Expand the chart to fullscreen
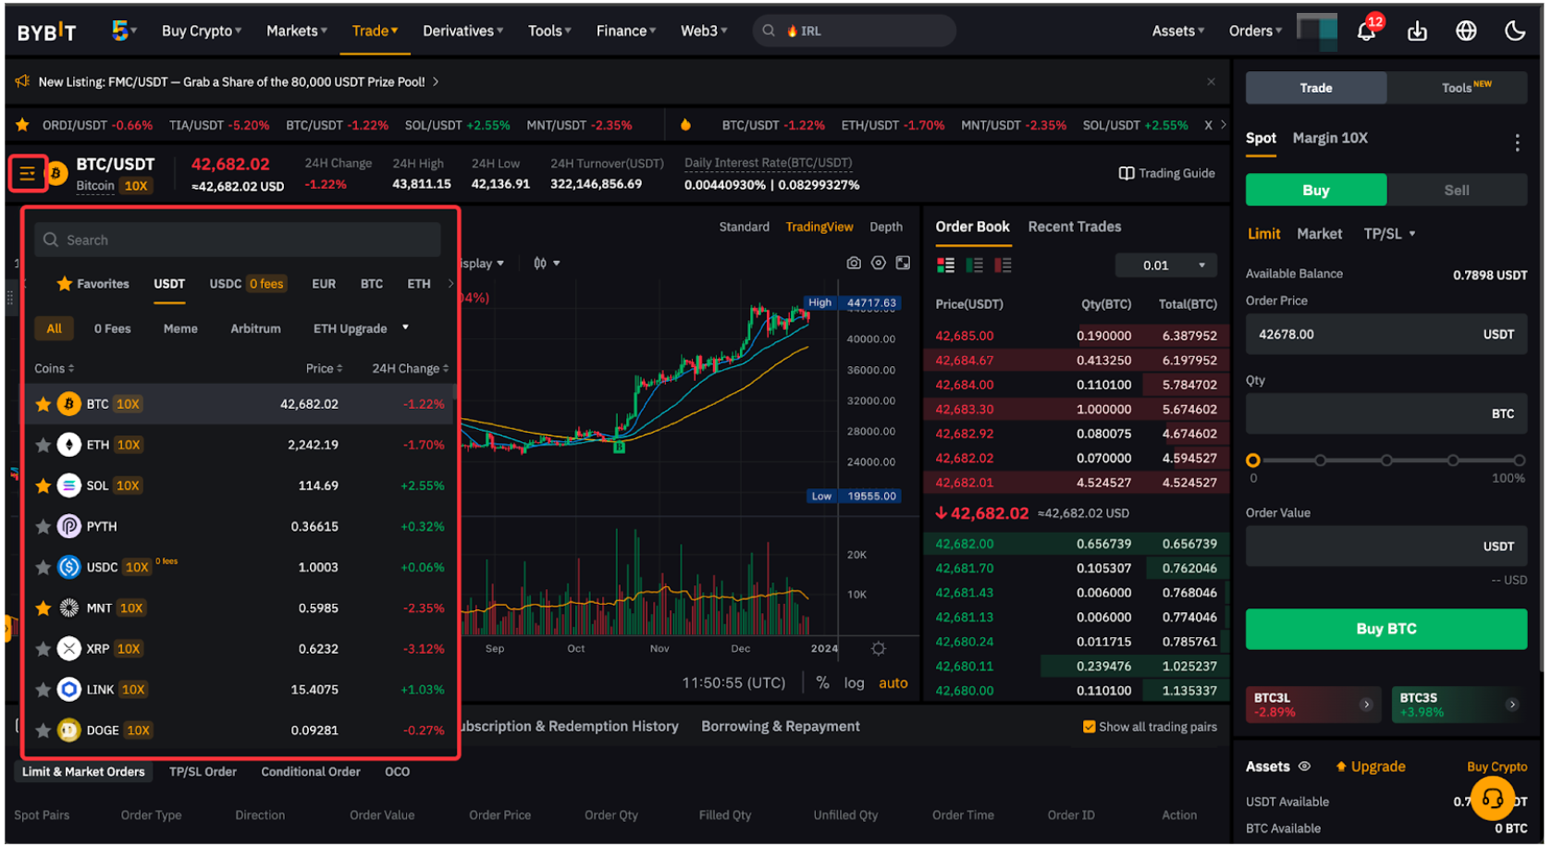The width and height of the screenshot is (1552, 847). point(904,263)
